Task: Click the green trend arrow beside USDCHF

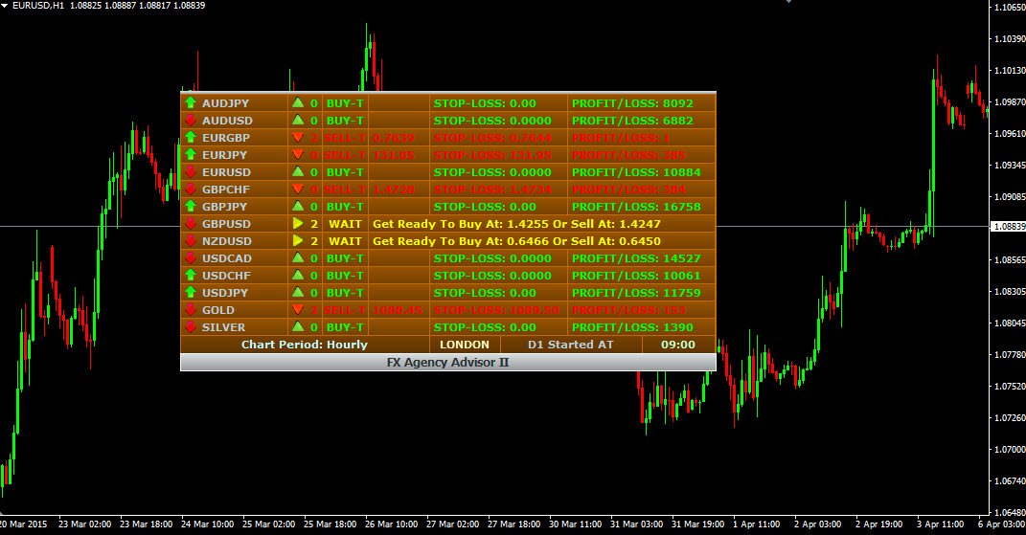Action: (x=191, y=276)
